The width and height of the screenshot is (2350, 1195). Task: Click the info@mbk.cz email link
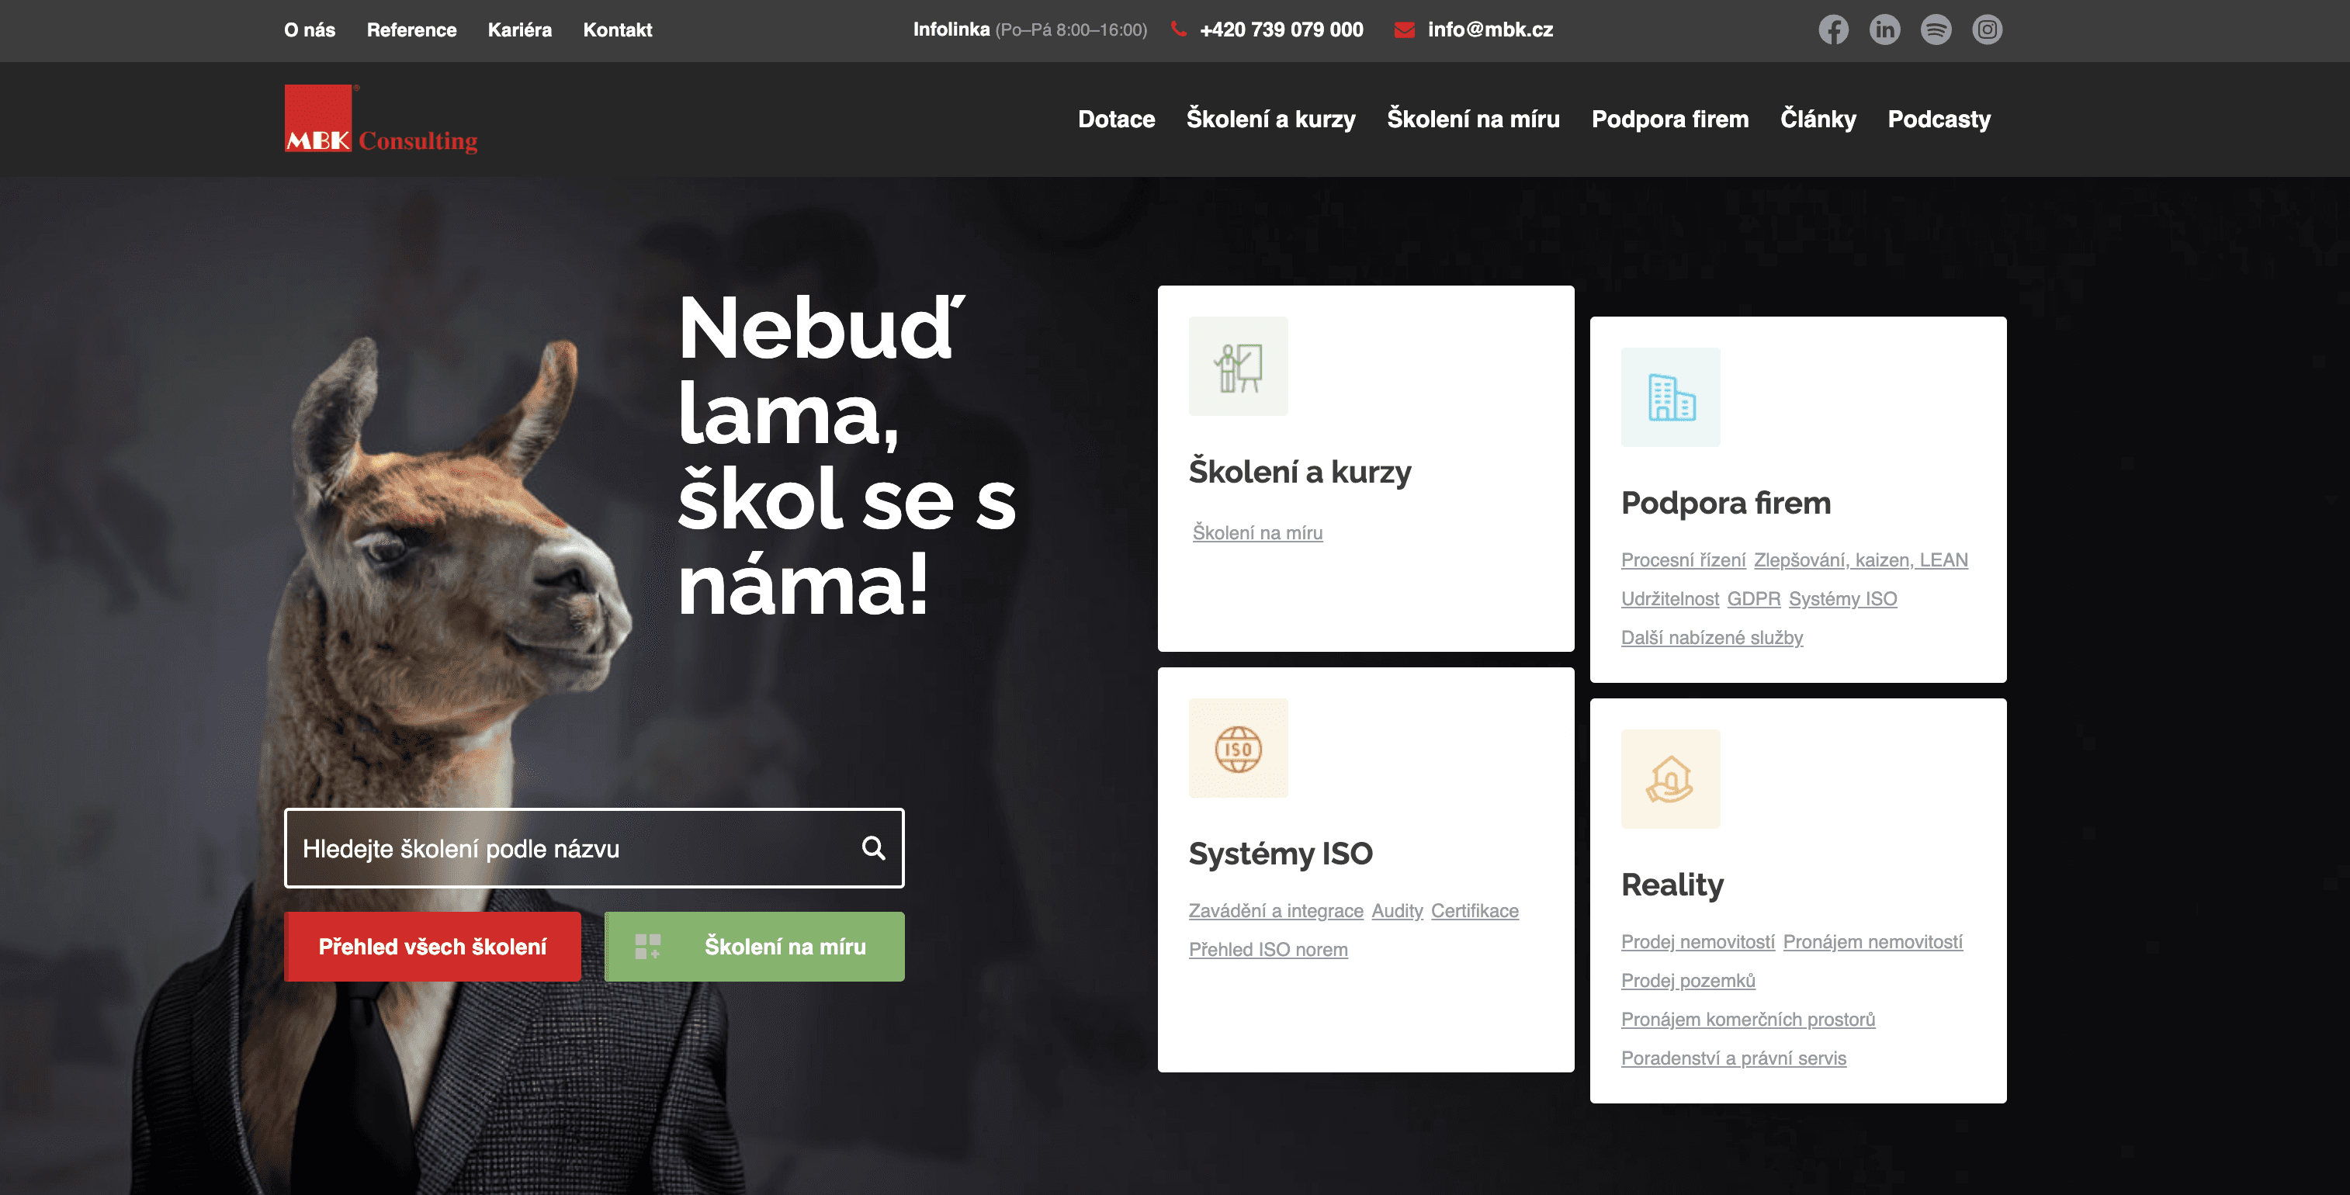point(1490,30)
